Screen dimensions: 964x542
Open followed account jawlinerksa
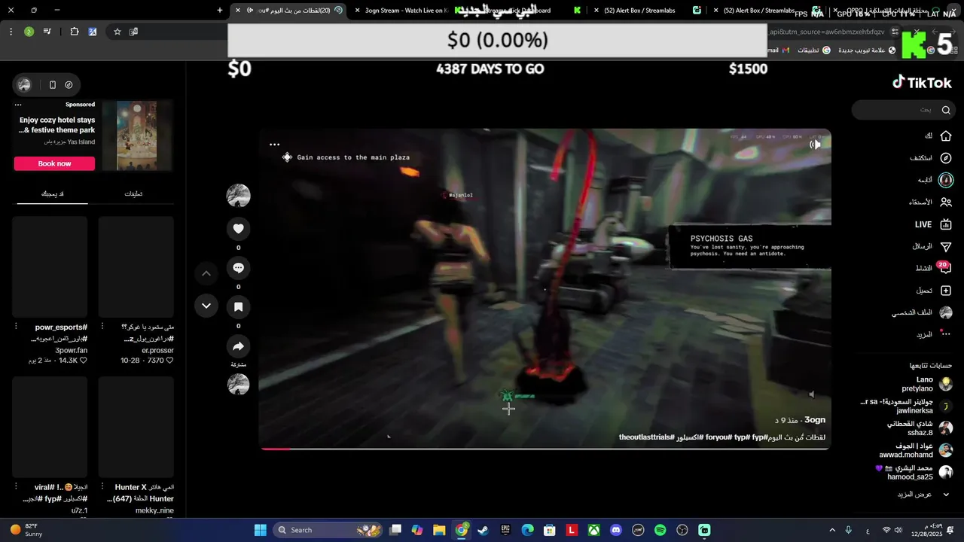pyautogui.click(x=907, y=406)
